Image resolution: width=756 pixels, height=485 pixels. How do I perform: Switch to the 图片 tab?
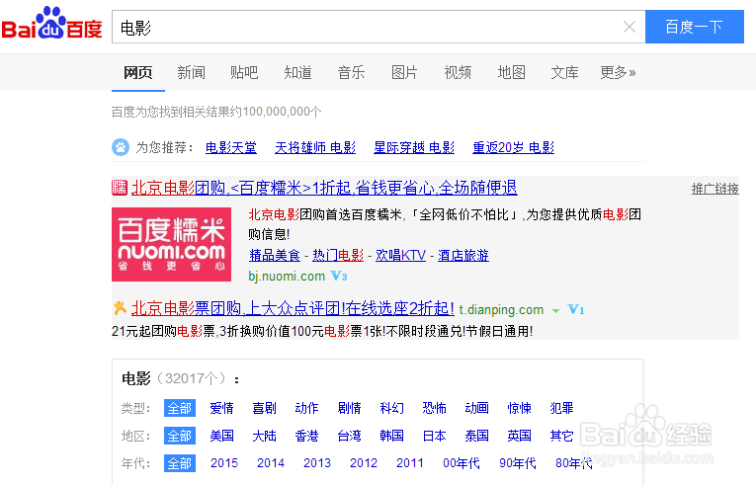[404, 72]
